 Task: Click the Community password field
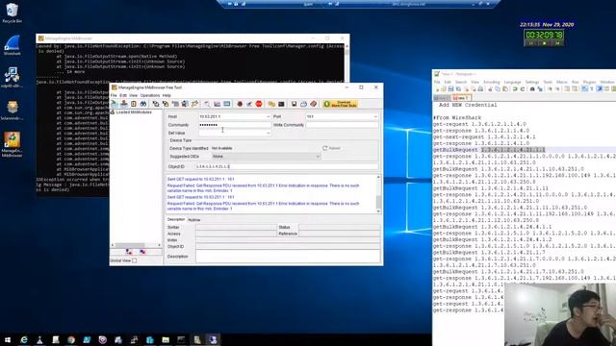pos(235,125)
